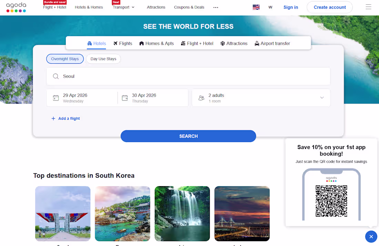Change currency via the won symbol

(270, 7)
